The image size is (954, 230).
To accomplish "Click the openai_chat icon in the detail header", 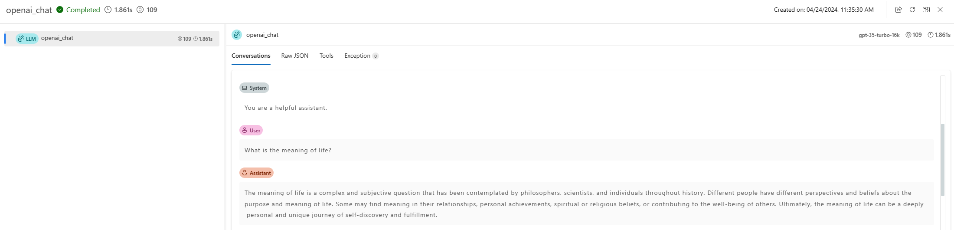I will [x=237, y=35].
